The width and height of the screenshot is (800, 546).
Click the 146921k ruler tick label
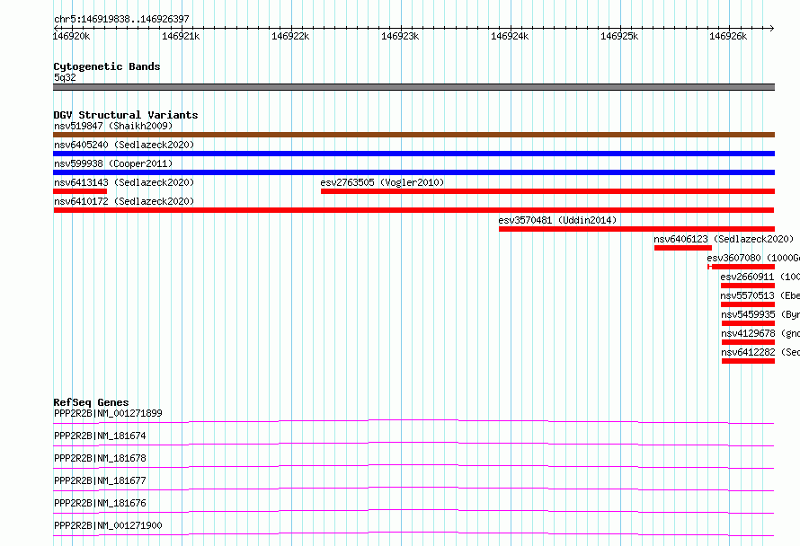[181, 36]
